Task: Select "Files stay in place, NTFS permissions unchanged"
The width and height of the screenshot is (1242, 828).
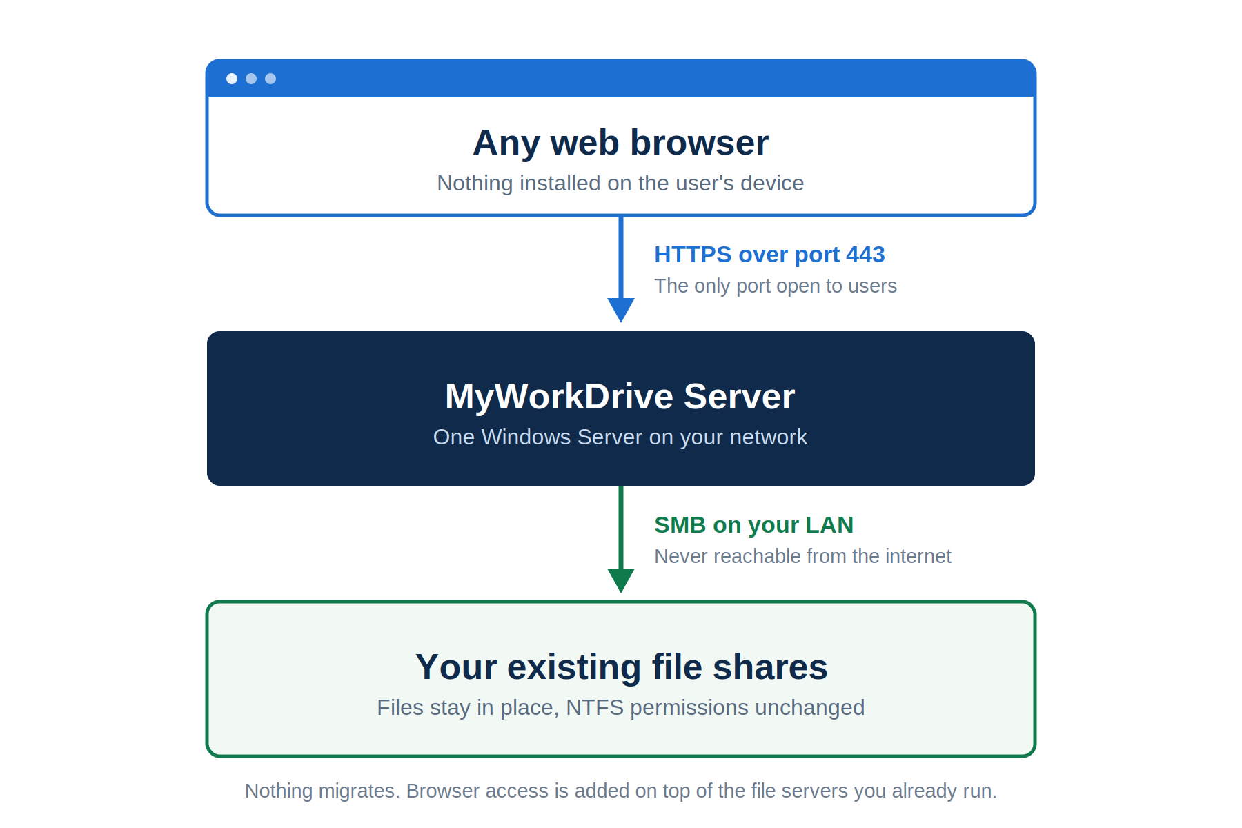Action: click(620, 707)
